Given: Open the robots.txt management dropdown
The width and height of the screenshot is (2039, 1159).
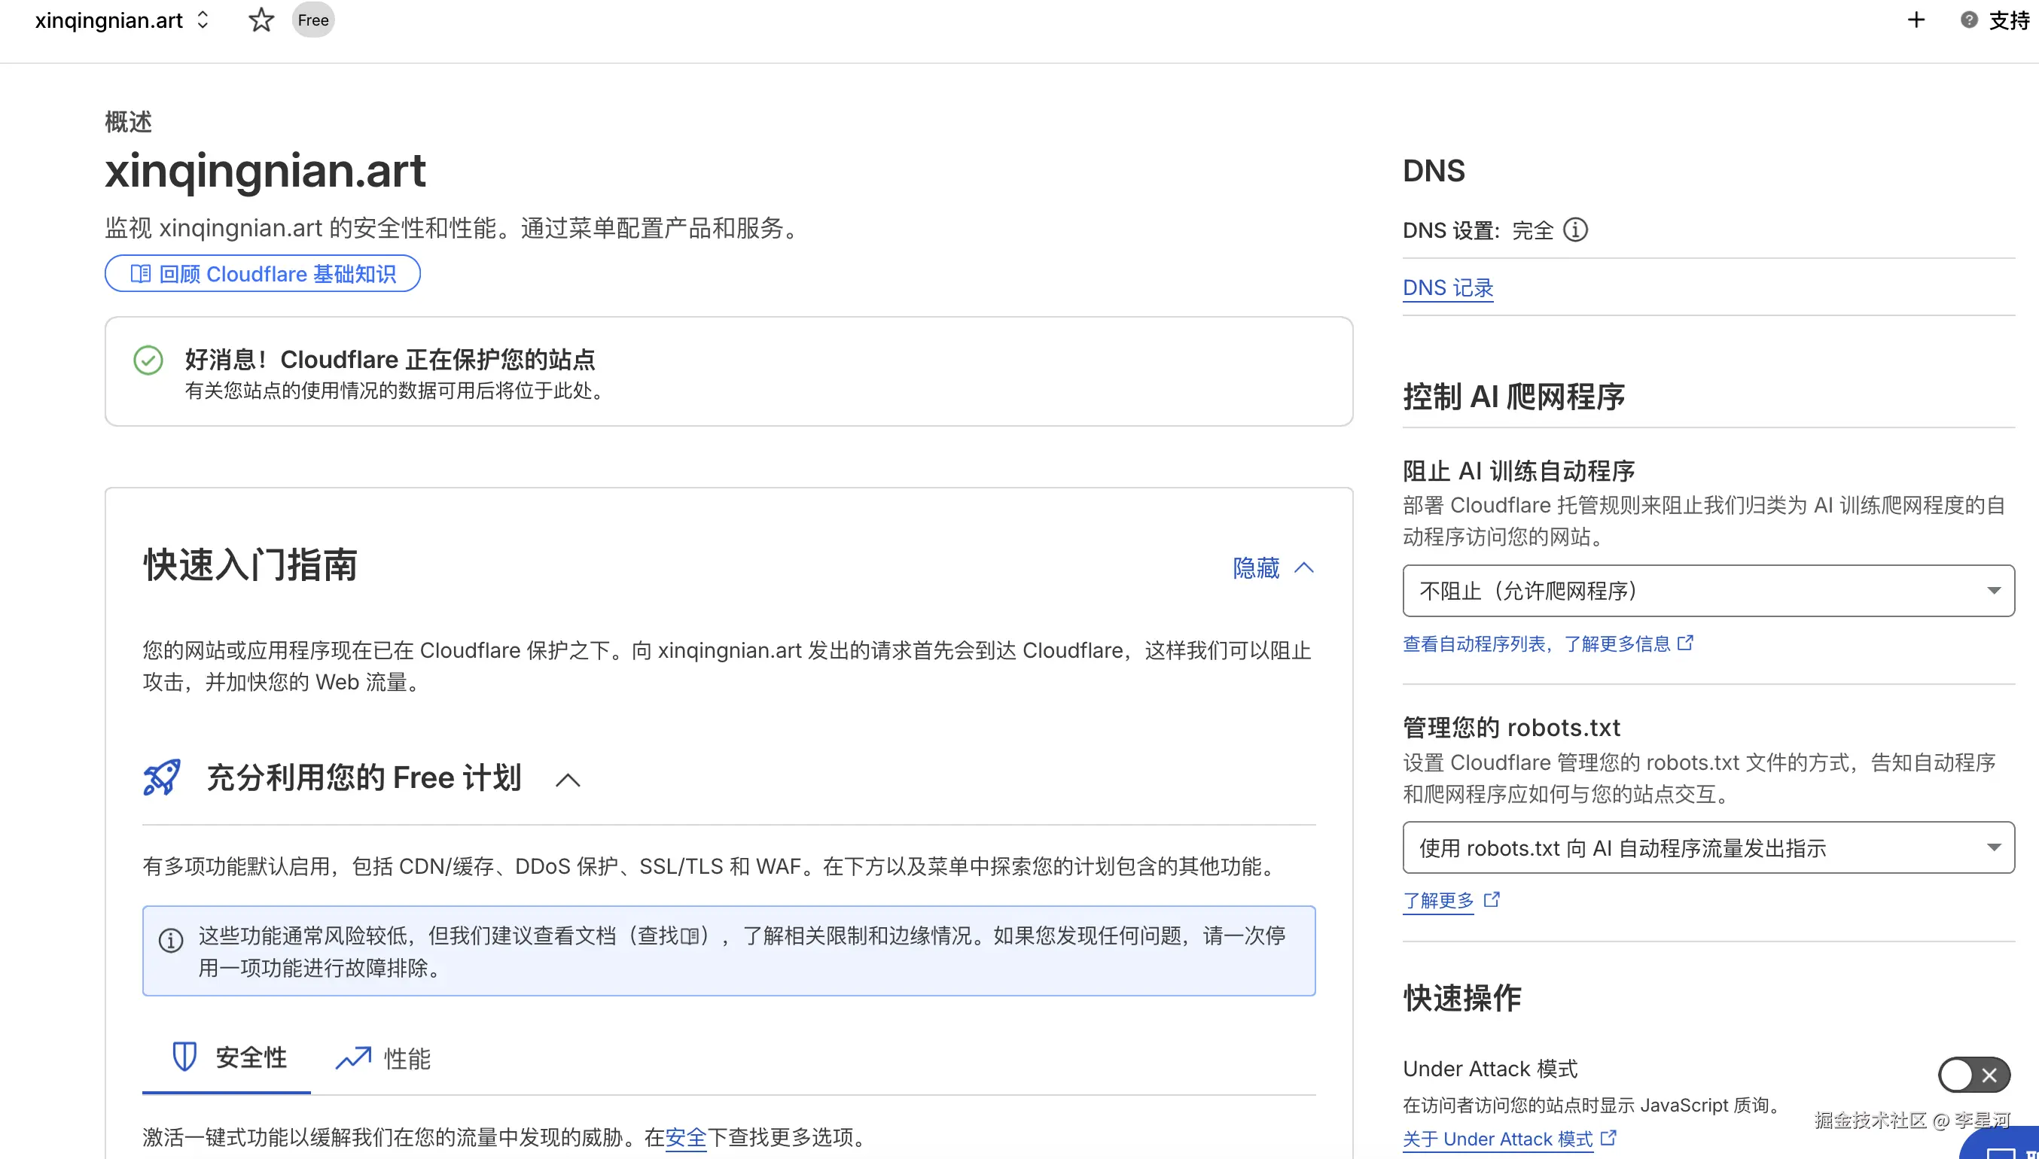Looking at the screenshot, I should tap(1708, 847).
